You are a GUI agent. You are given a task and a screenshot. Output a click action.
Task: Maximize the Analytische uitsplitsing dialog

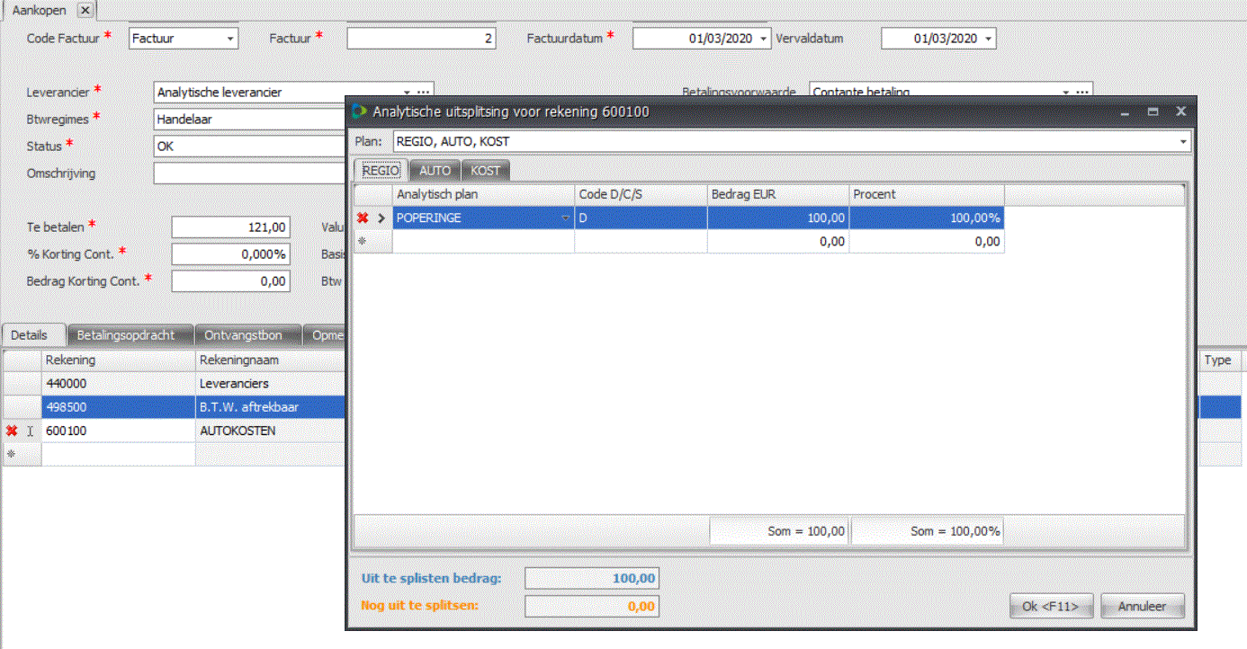(x=1153, y=112)
